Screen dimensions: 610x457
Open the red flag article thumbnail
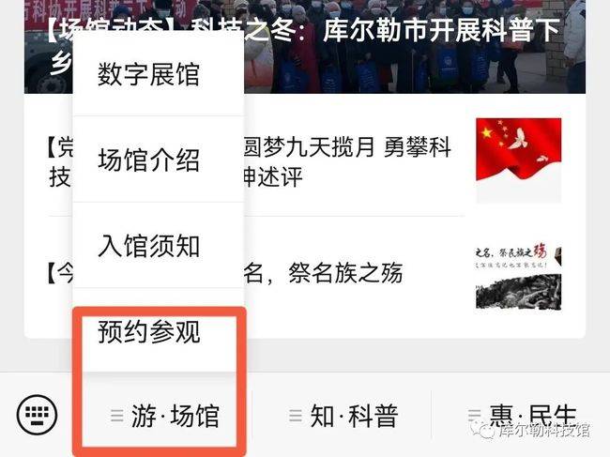point(519,160)
